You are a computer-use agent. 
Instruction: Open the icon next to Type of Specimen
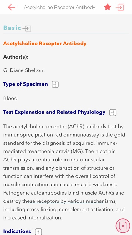[55, 85]
